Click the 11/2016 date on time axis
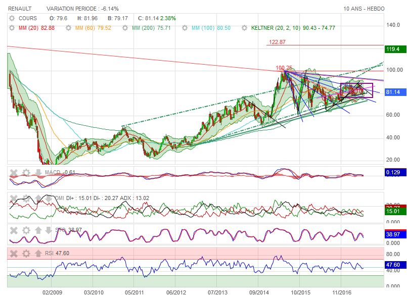The height and width of the screenshot is (297, 407). coord(342,292)
